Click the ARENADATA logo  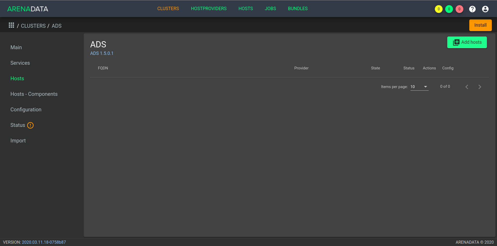28,9
